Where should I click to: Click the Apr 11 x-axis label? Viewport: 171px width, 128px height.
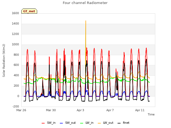[140, 110]
